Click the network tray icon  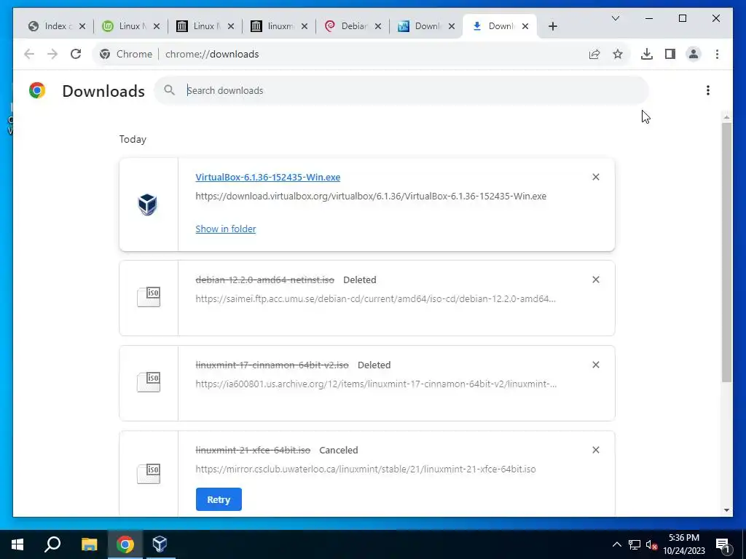(x=635, y=544)
